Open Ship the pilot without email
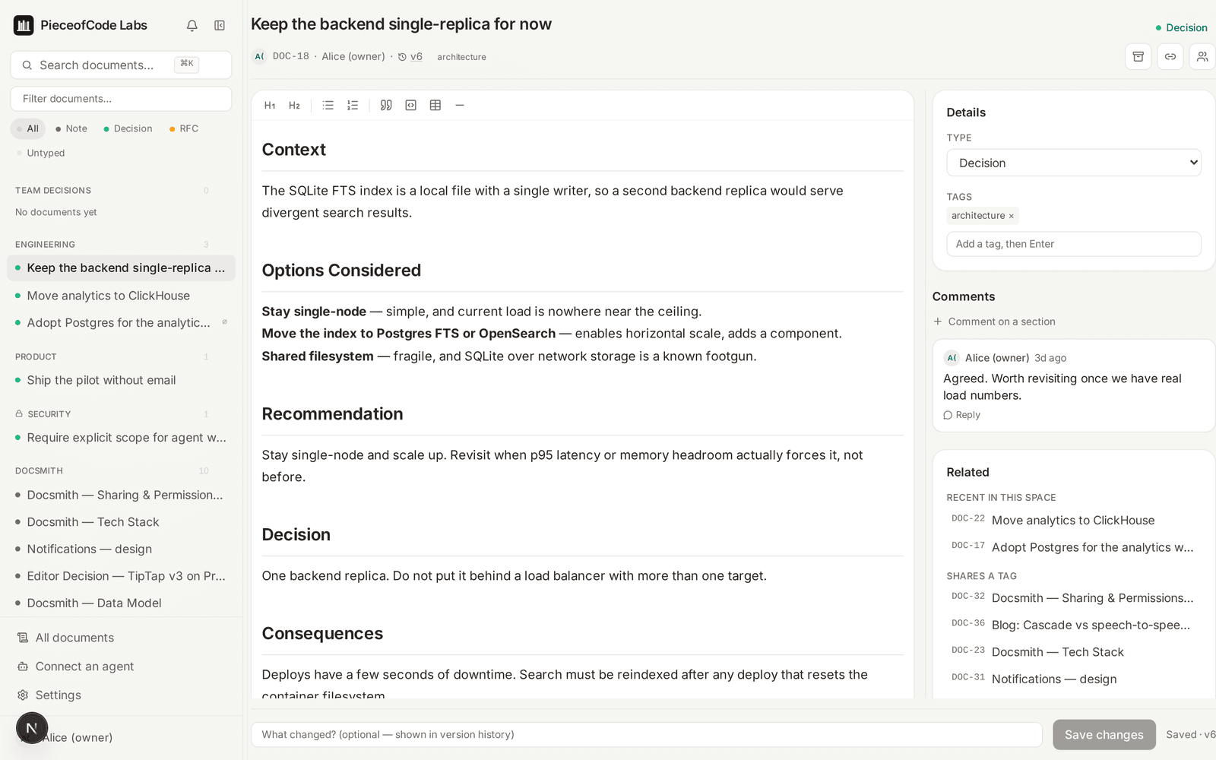This screenshot has height=760, width=1216. point(122,380)
